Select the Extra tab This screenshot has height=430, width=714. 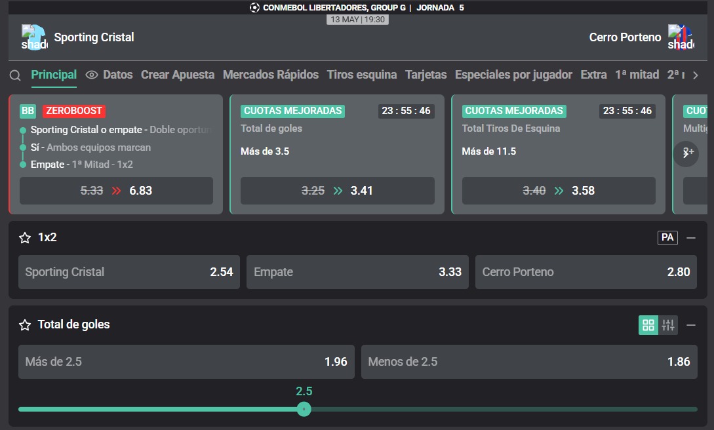pos(594,75)
